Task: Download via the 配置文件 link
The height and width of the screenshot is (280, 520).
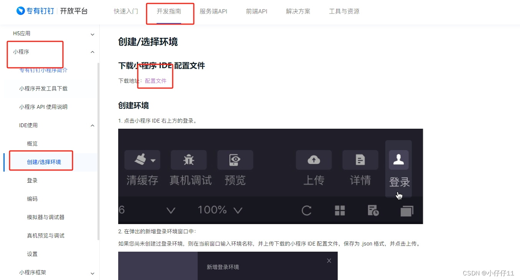Action: point(156,81)
